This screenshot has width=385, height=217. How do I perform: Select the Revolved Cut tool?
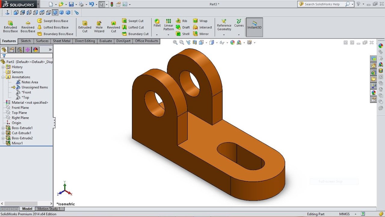tap(113, 27)
